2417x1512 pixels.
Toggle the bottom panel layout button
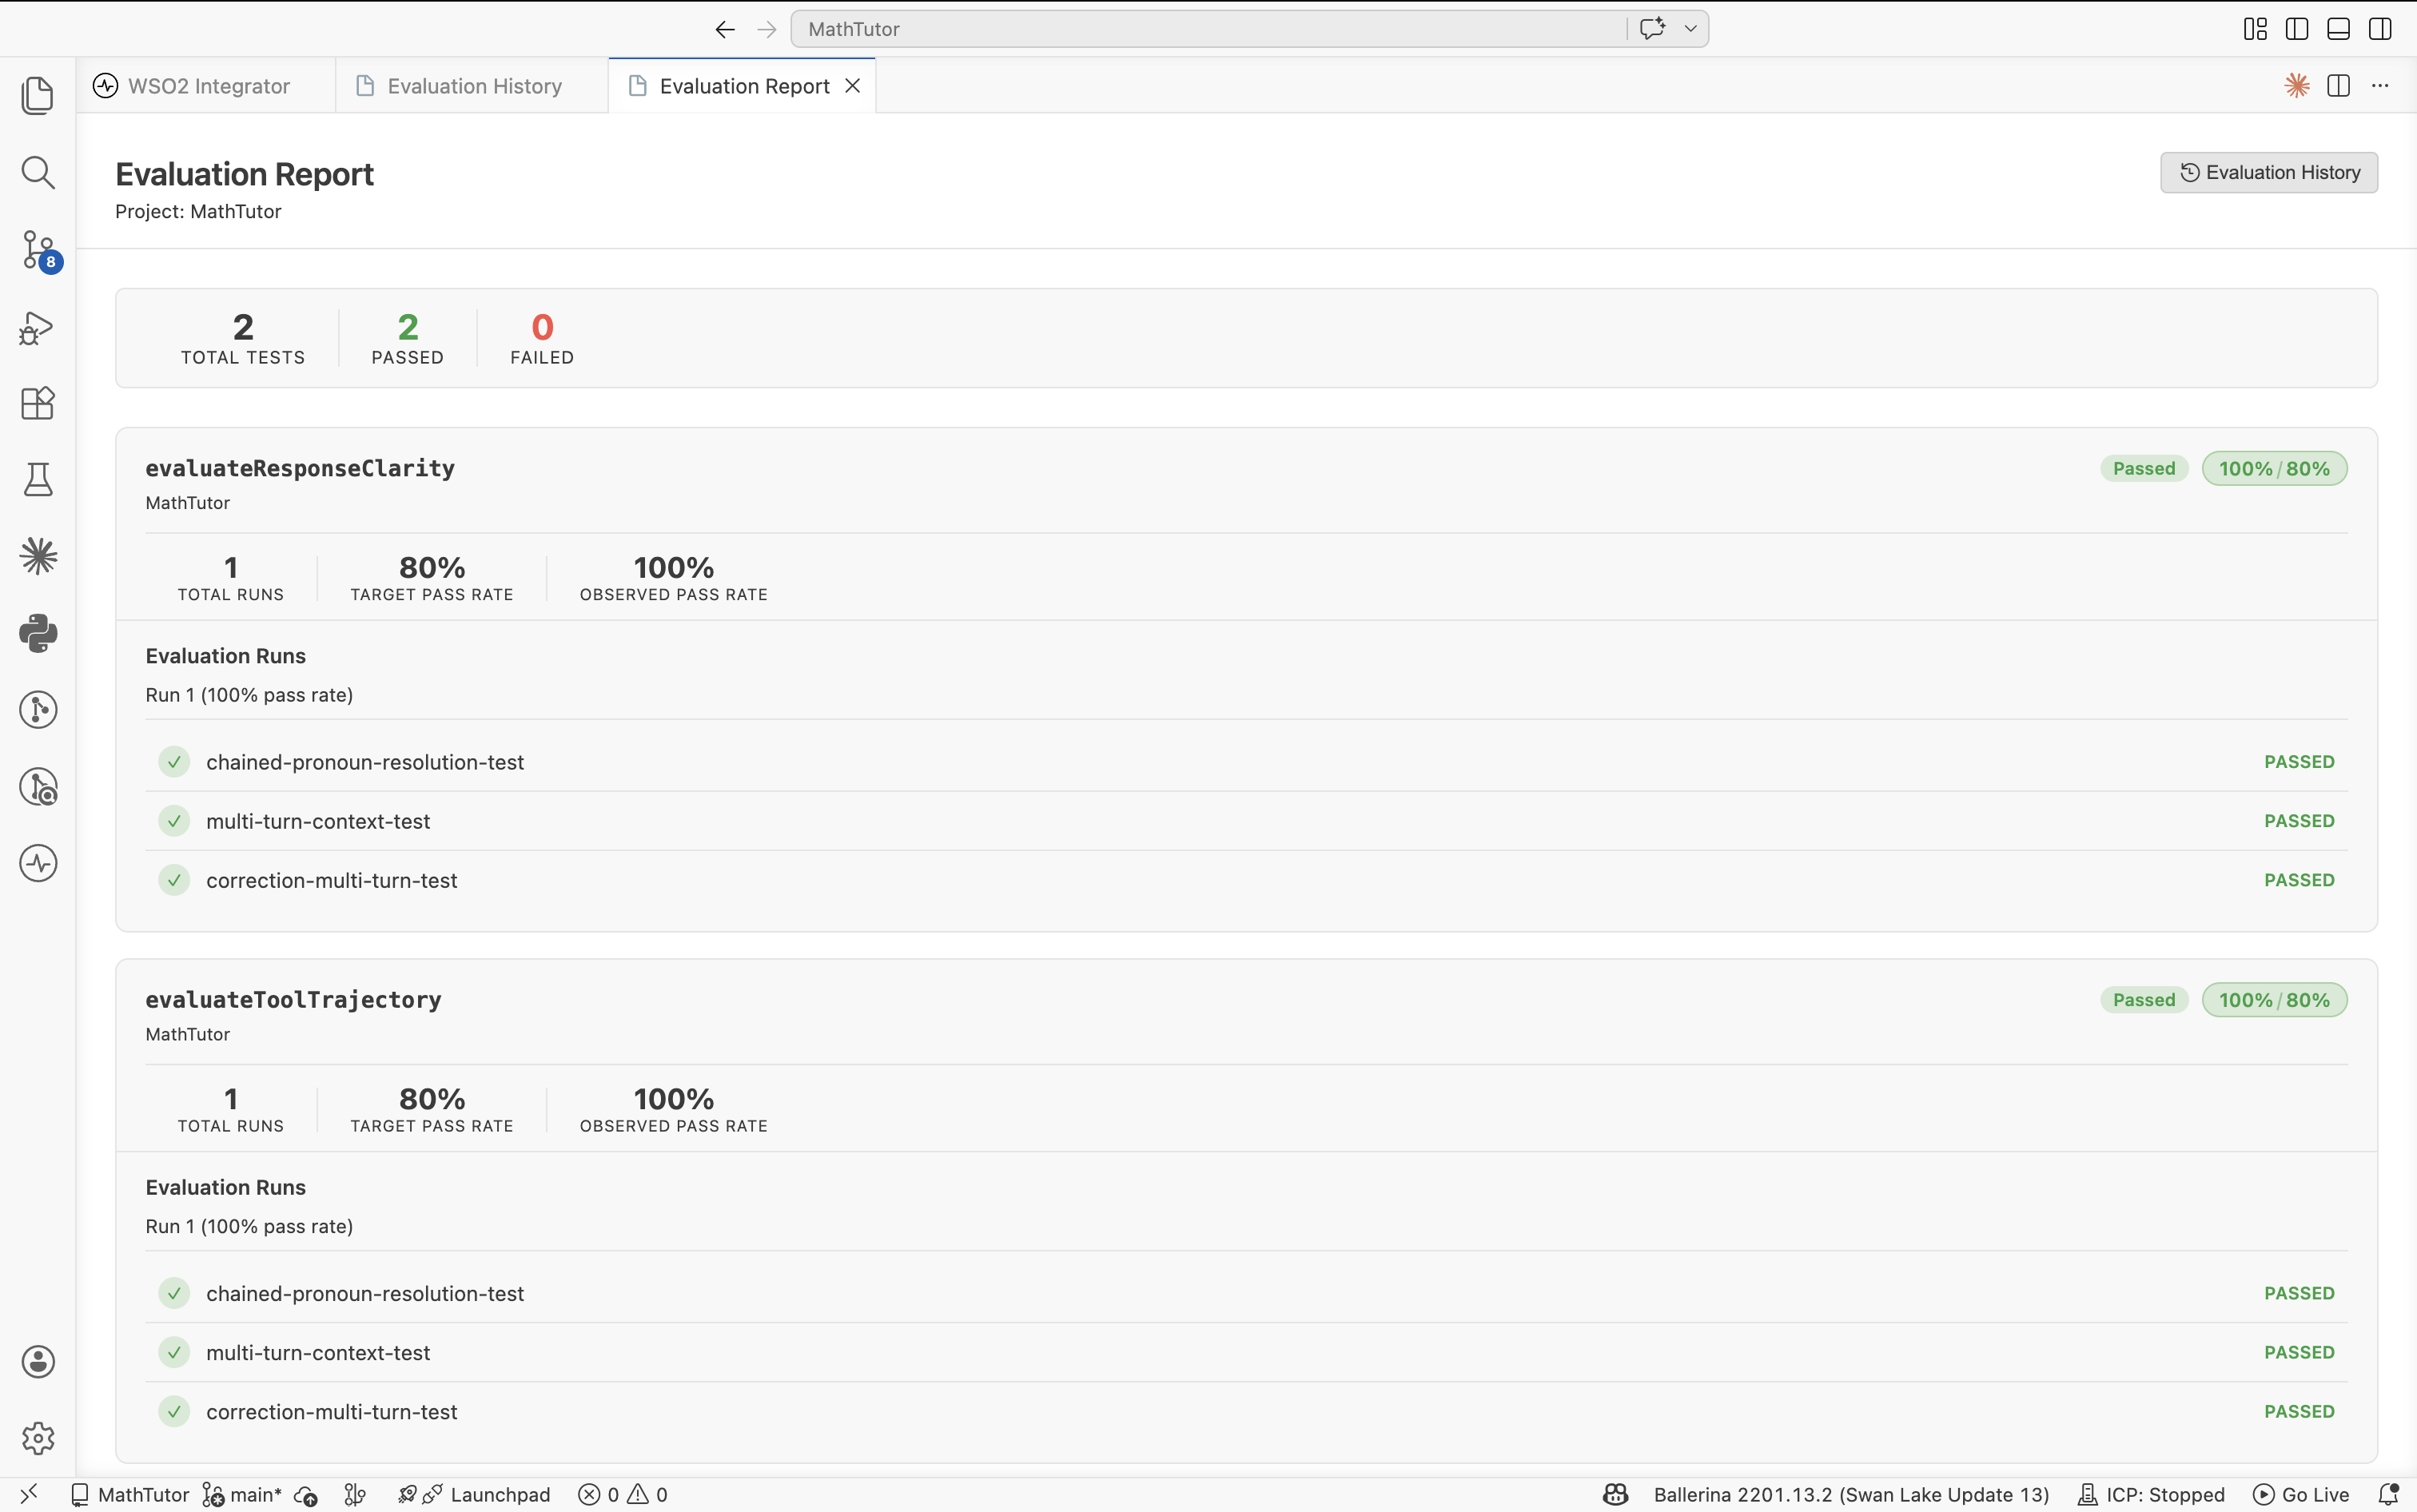click(2338, 29)
